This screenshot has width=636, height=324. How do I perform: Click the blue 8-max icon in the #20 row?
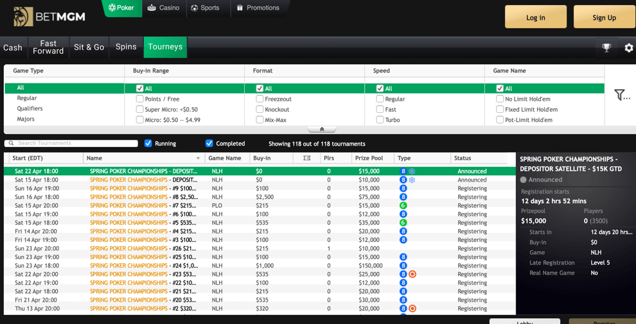coord(403,300)
